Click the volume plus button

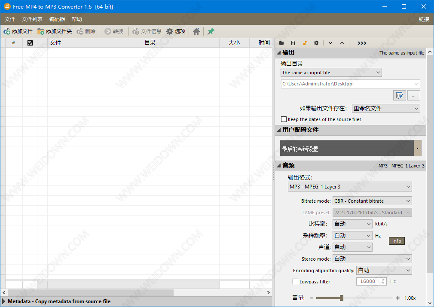coord(398,298)
